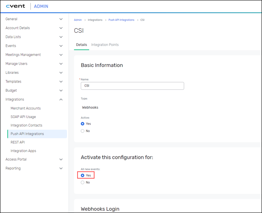Expand the Access Portal section
Viewport: 262px width, 213px height.
pos(61,160)
